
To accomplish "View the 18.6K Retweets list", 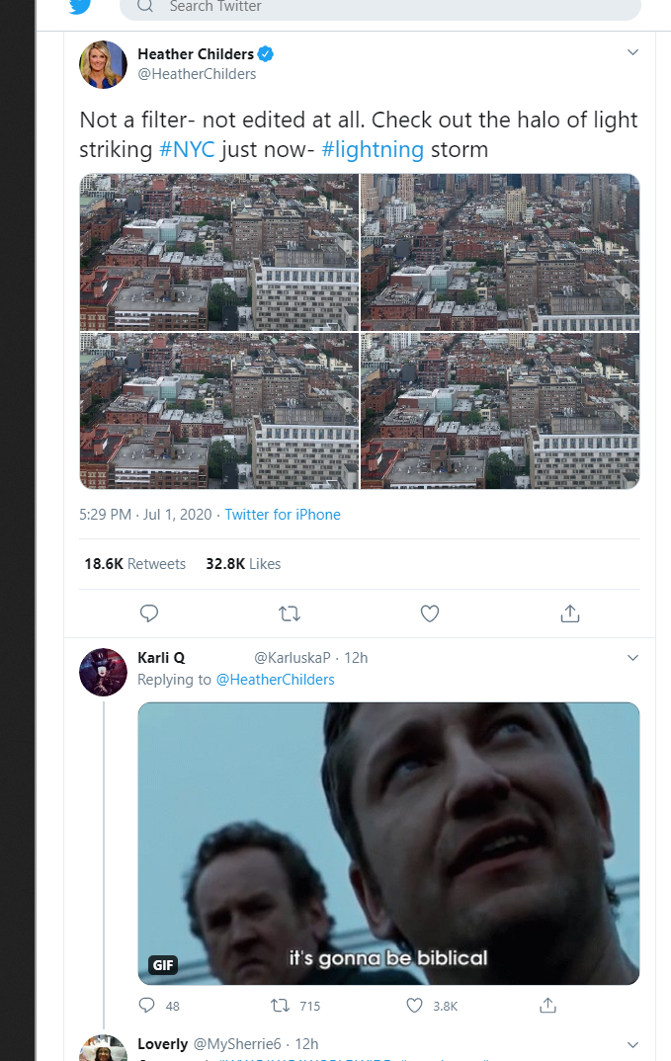I will [135, 564].
